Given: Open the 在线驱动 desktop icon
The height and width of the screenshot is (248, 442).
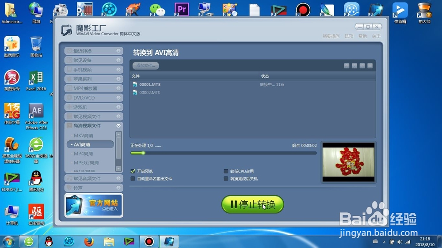Looking at the screenshot, I should (36, 215).
